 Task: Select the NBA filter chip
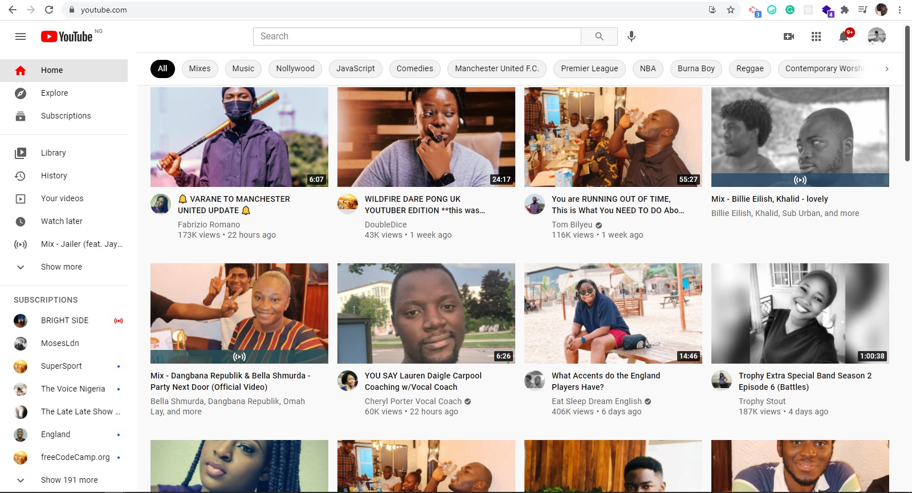point(648,68)
